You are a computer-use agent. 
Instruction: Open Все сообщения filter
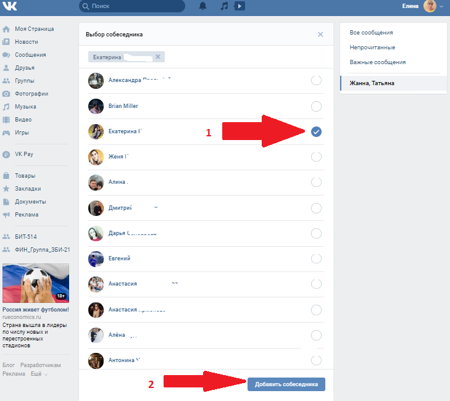371,33
